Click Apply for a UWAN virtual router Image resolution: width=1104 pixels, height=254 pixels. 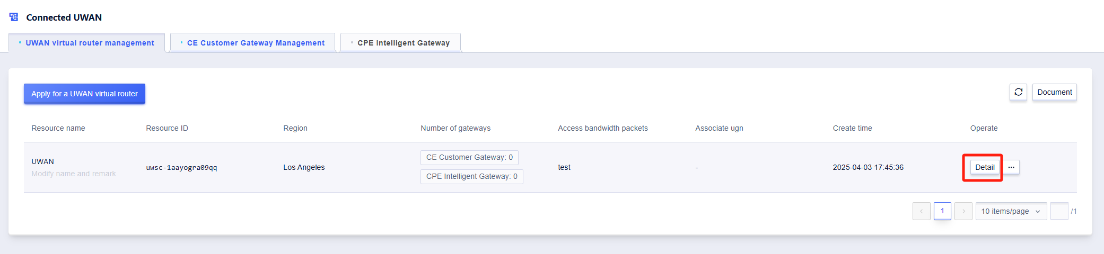click(x=84, y=94)
